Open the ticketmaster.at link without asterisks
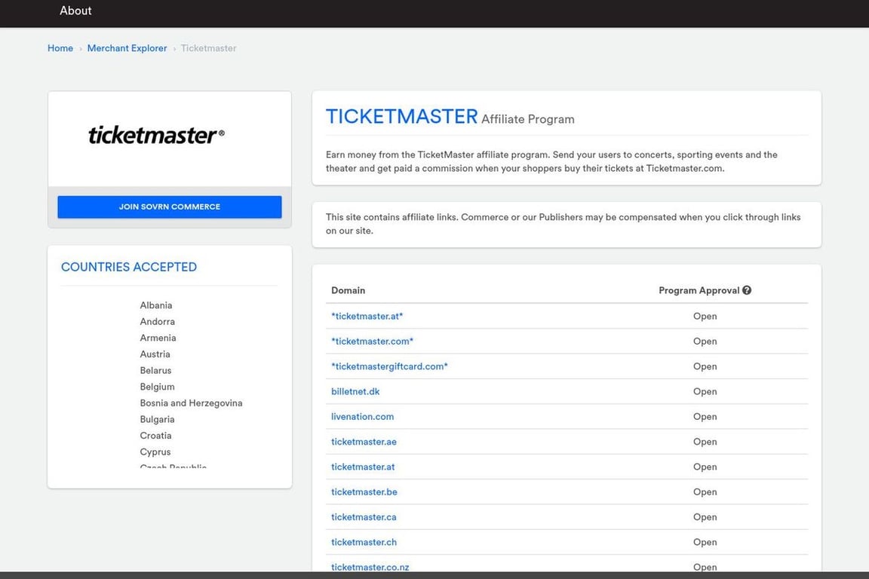Screen dimensions: 869x579 click(x=363, y=467)
